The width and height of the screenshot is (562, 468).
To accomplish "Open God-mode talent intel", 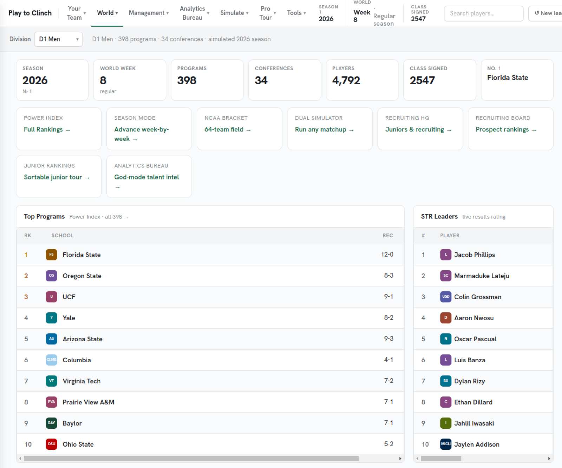I will click(x=146, y=182).
